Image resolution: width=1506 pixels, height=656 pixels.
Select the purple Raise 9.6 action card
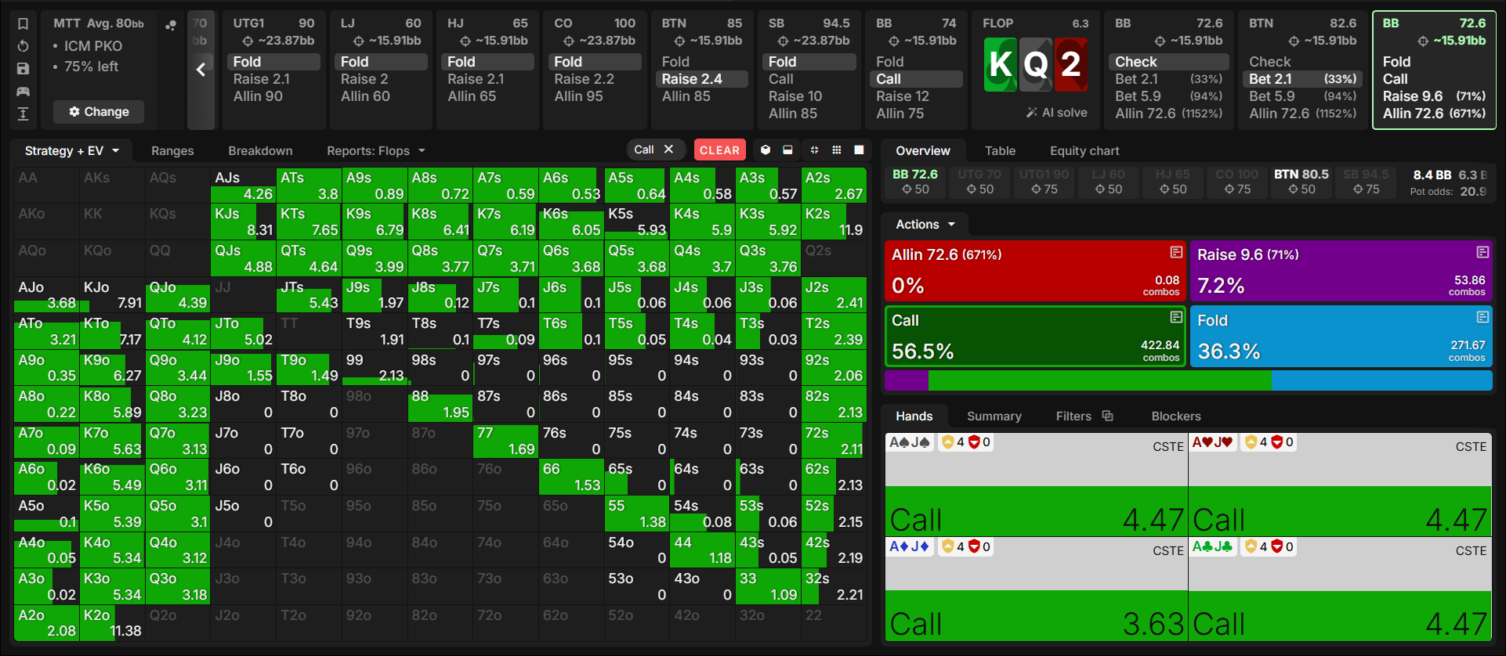click(x=1341, y=271)
